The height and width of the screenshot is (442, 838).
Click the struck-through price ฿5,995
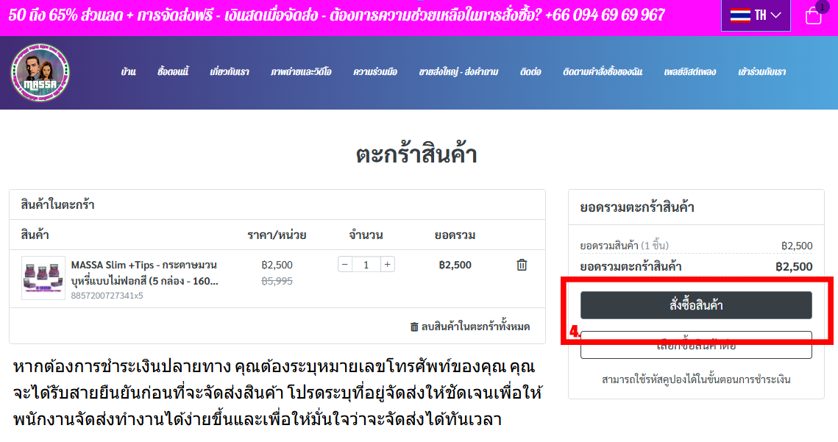[277, 281]
